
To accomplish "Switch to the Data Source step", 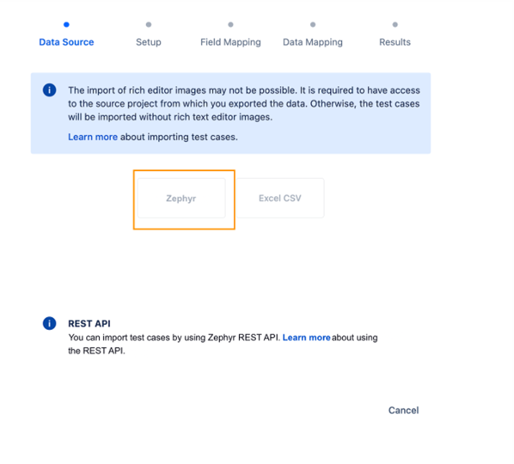I will pyautogui.click(x=66, y=42).
